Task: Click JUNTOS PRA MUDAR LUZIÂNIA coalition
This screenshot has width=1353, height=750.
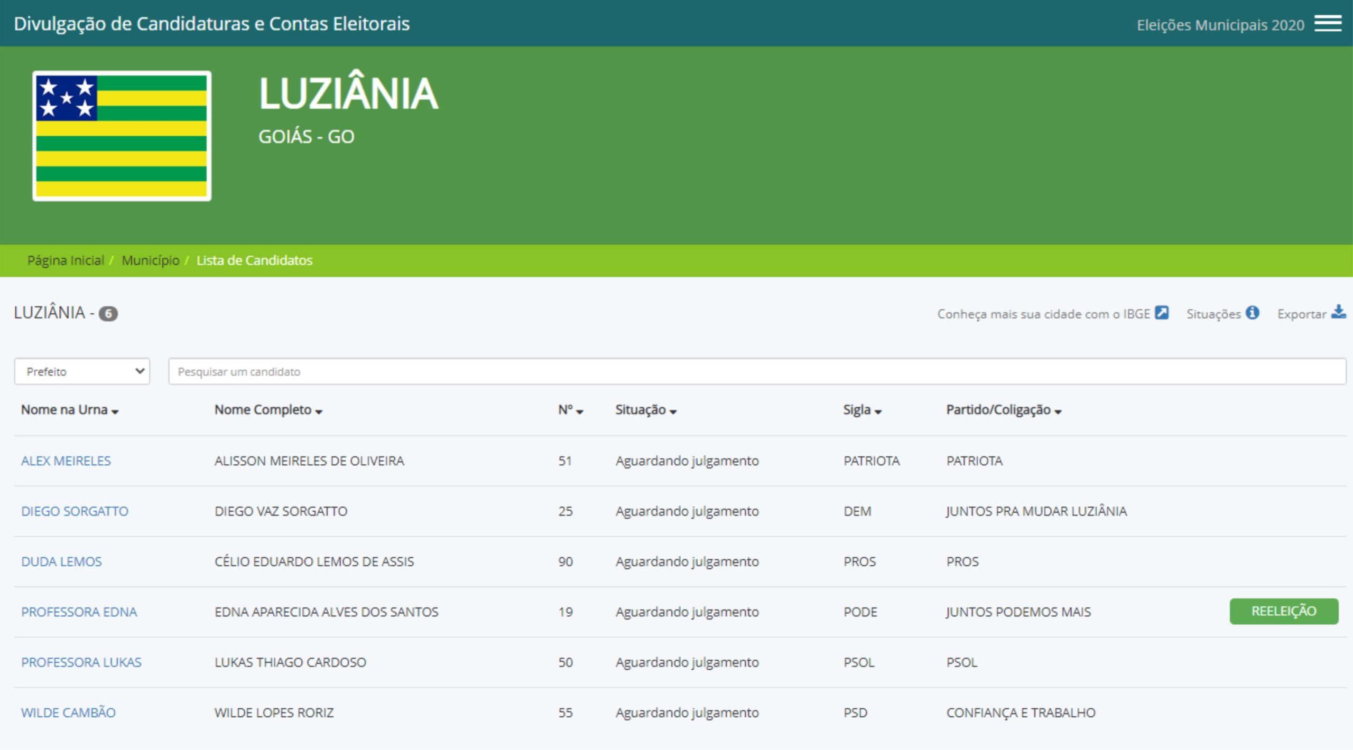Action: (x=1036, y=511)
